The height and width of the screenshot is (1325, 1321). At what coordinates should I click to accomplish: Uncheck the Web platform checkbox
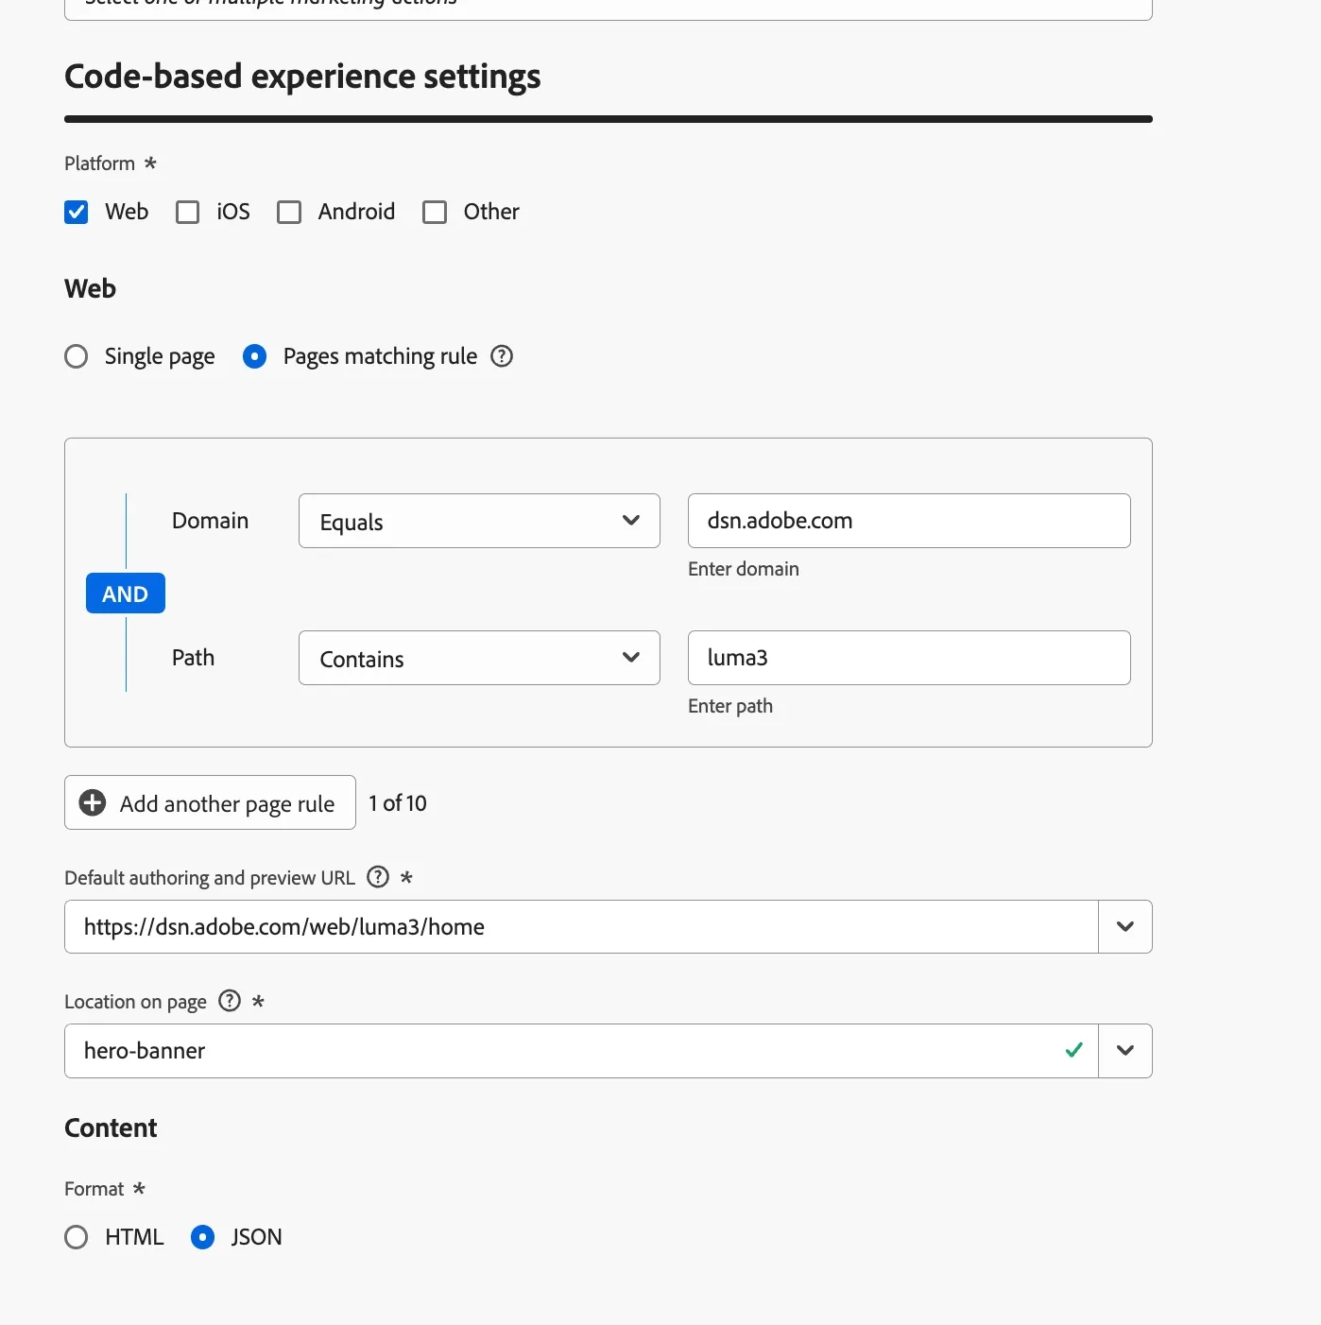77,212
